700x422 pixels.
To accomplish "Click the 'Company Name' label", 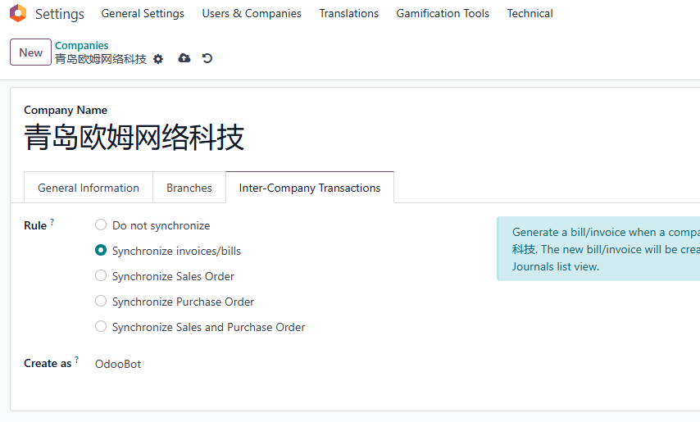I will coord(66,110).
